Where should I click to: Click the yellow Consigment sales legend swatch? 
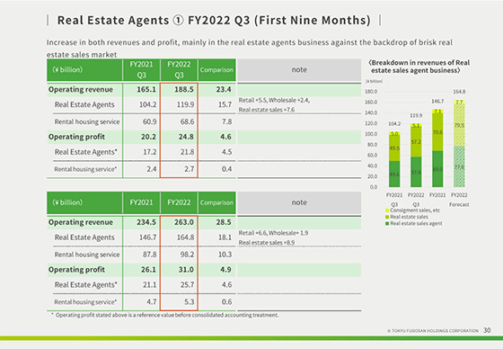point(387,210)
